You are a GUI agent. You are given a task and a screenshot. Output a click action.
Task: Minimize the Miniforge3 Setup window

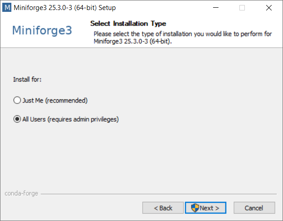click(x=216, y=8)
